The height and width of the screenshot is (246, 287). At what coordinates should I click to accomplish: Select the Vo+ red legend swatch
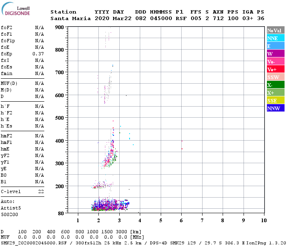tap(276, 69)
